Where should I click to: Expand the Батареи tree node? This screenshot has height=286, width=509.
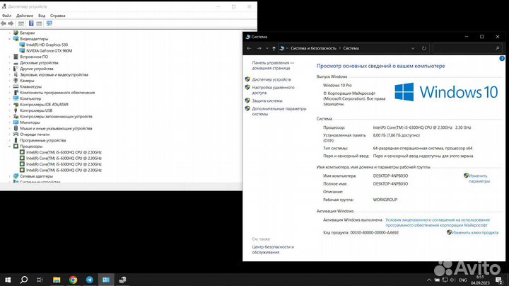coord(9,33)
